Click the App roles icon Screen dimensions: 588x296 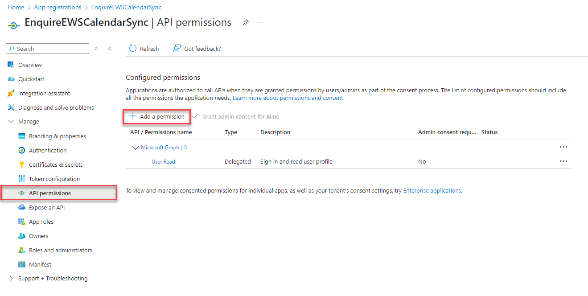coord(22,222)
